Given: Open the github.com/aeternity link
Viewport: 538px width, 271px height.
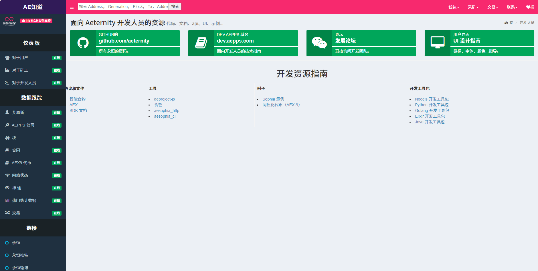Looking at the screenshot, I should 124,41.
